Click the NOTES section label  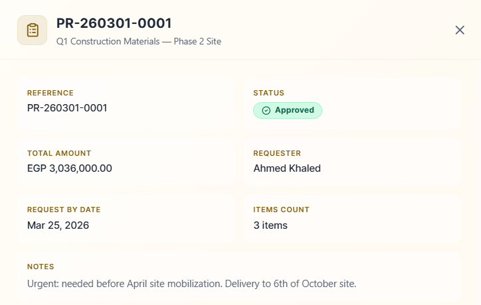coord(41,267)
